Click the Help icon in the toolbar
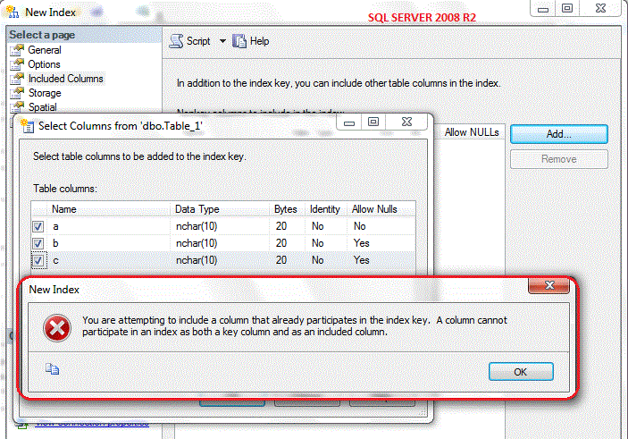The height and width of the screenshot is (439, 628). coord(239,41)
